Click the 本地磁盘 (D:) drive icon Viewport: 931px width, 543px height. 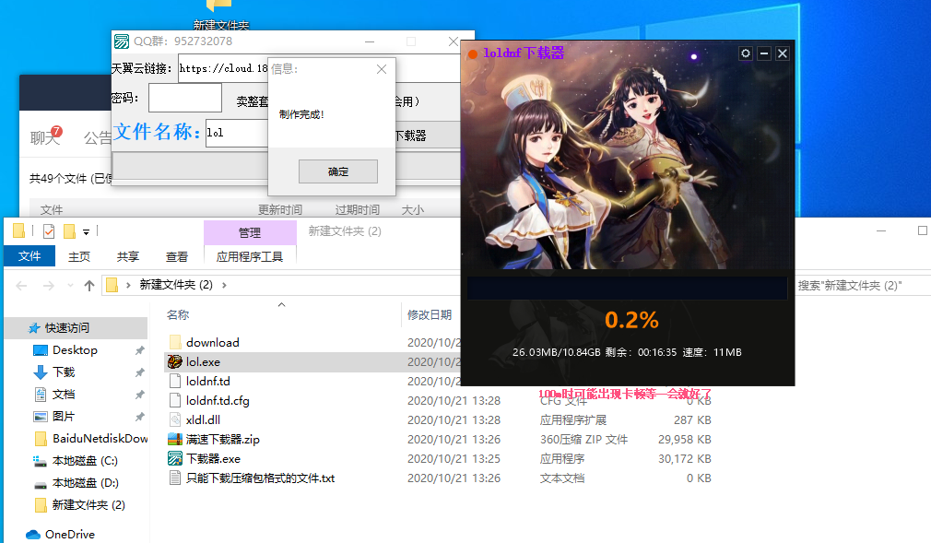point(41,484)
